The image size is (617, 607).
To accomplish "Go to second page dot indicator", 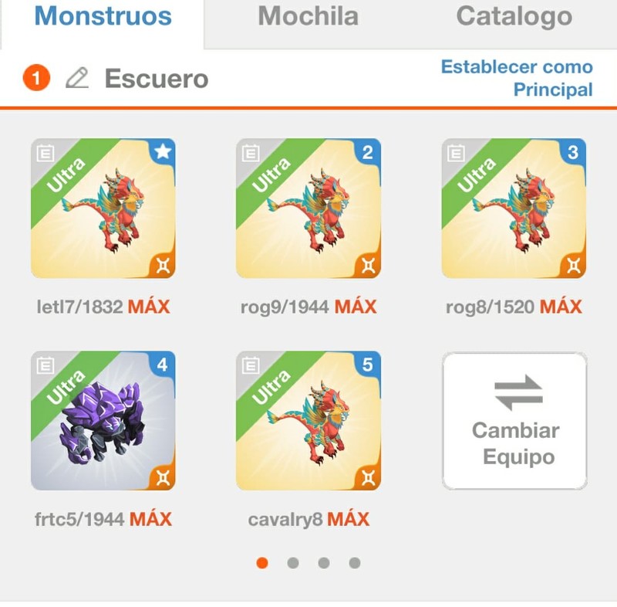I will point(293,563).
